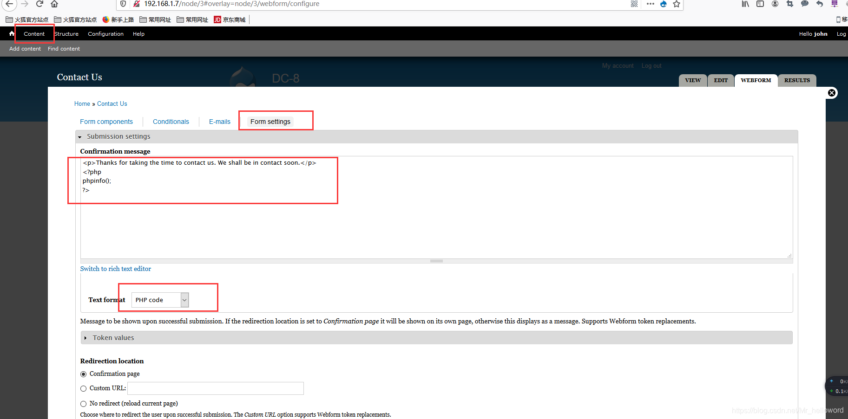
Task: Open the Configuration admin menu
Action: [x=105, y=34]
